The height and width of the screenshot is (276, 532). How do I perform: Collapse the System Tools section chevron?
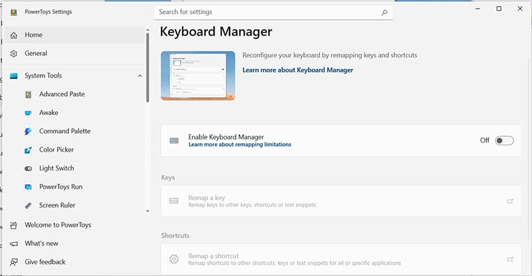pos(140,76)
